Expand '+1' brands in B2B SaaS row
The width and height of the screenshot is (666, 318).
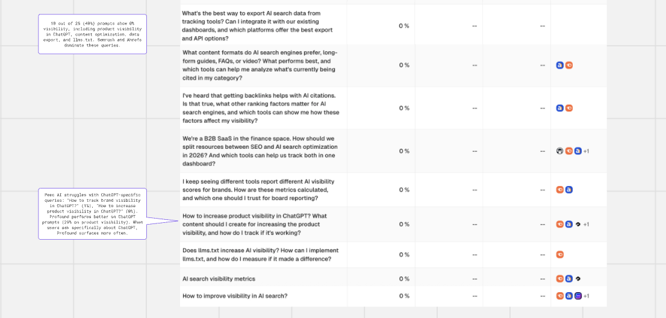point(586,151)
